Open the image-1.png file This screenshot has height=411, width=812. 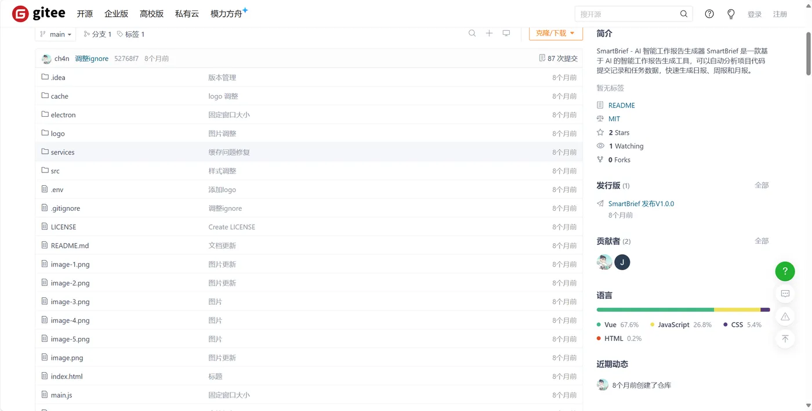(70, 264)
